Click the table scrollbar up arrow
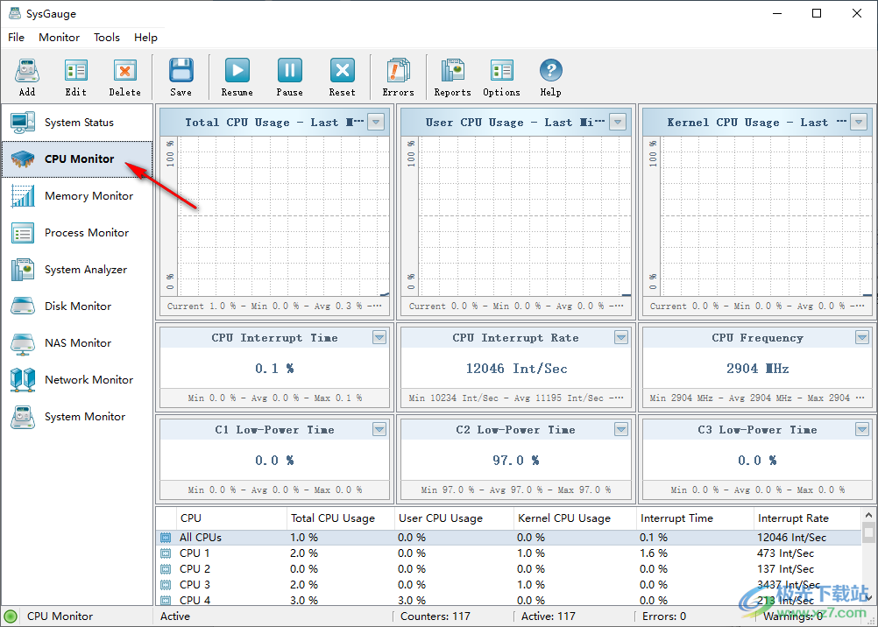 click(868, 515)
